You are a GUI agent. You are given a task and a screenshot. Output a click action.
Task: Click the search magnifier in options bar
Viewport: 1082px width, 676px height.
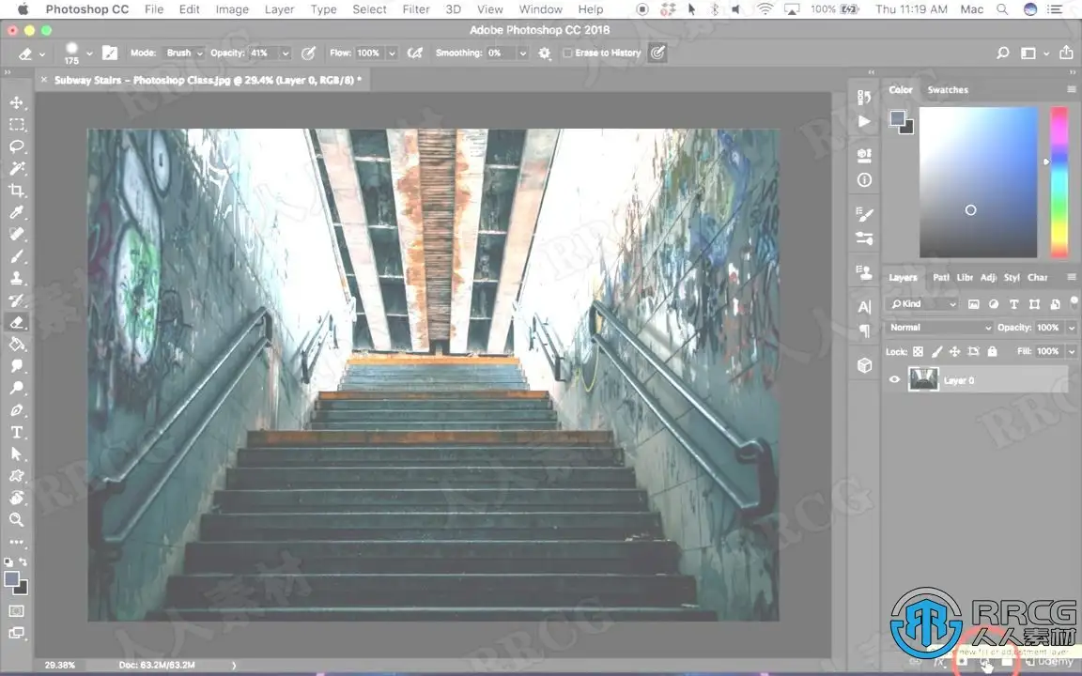[x=1003, y=54]
